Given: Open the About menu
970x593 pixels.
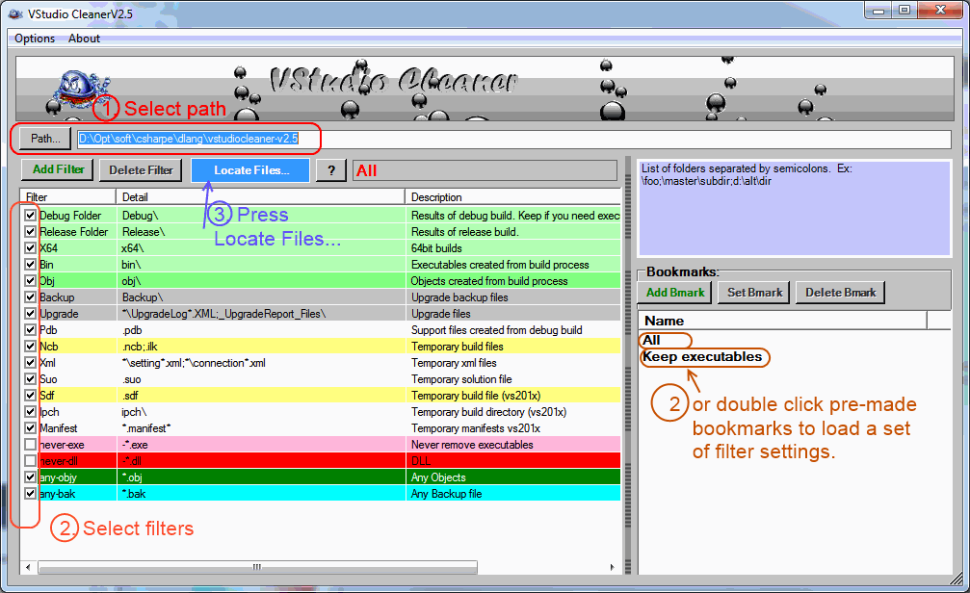Looking at the screenshot, I should [x=84, y=39].
